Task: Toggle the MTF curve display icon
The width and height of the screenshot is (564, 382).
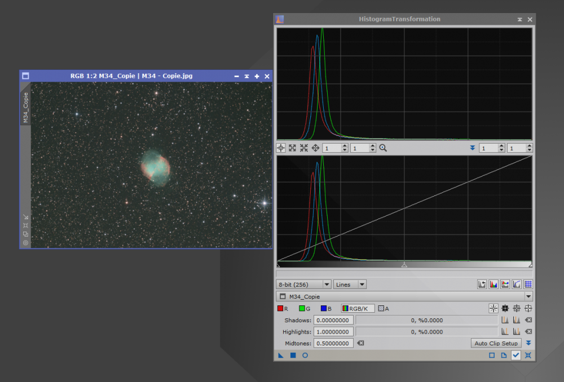Action: [x=517, y=285]
